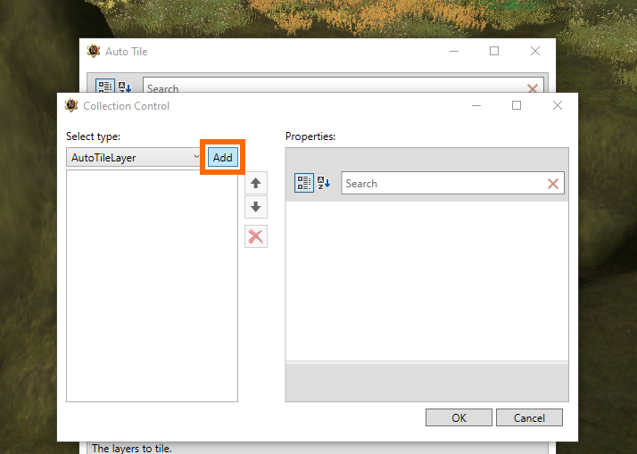Click 'The layers to tile.' description text

point(132,449)
